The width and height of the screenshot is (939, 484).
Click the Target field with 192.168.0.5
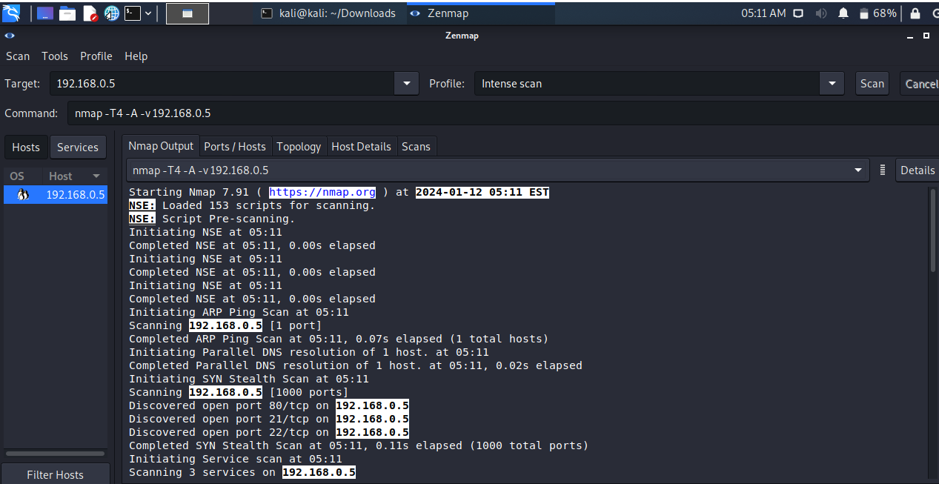(222, 84)
